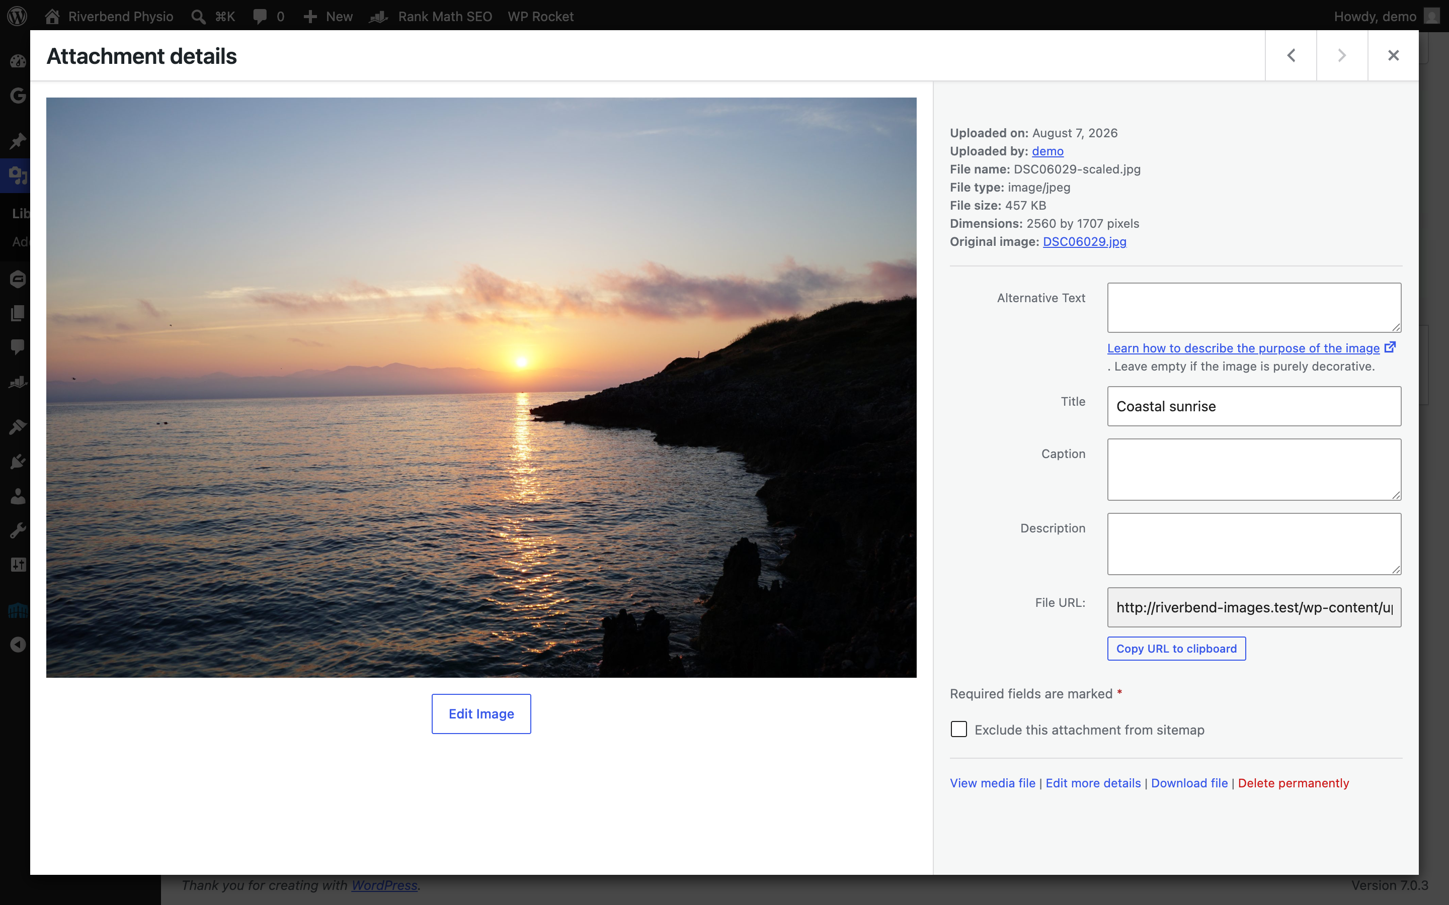This screenshot has width=1449, height=905.
Task: Click the Download file link
Action: [x=1189, y=783]
